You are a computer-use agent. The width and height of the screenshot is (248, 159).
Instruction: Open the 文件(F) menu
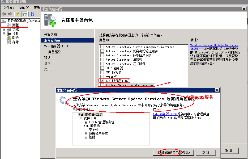[8, 8]
